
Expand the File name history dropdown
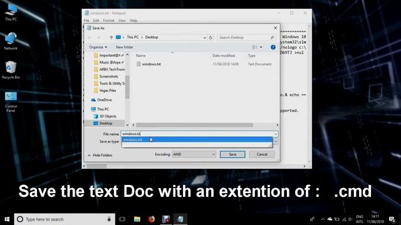pos(276,134)
